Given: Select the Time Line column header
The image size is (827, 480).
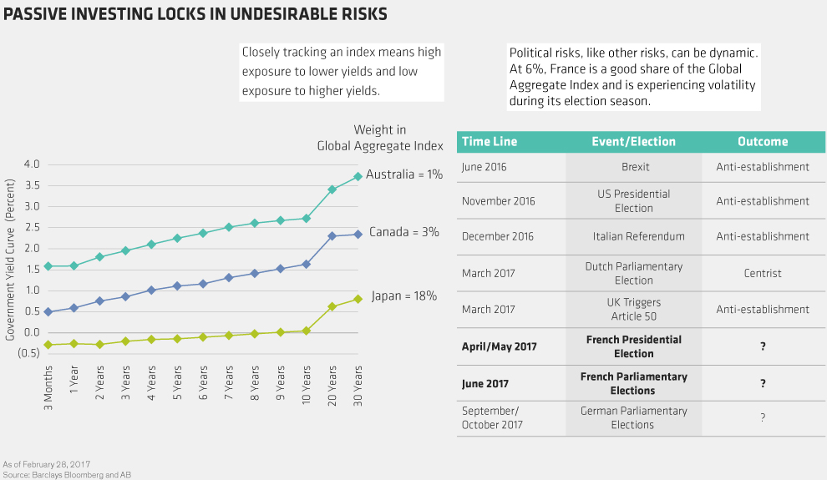Looking at the screenshot, I should pos(490,142).
